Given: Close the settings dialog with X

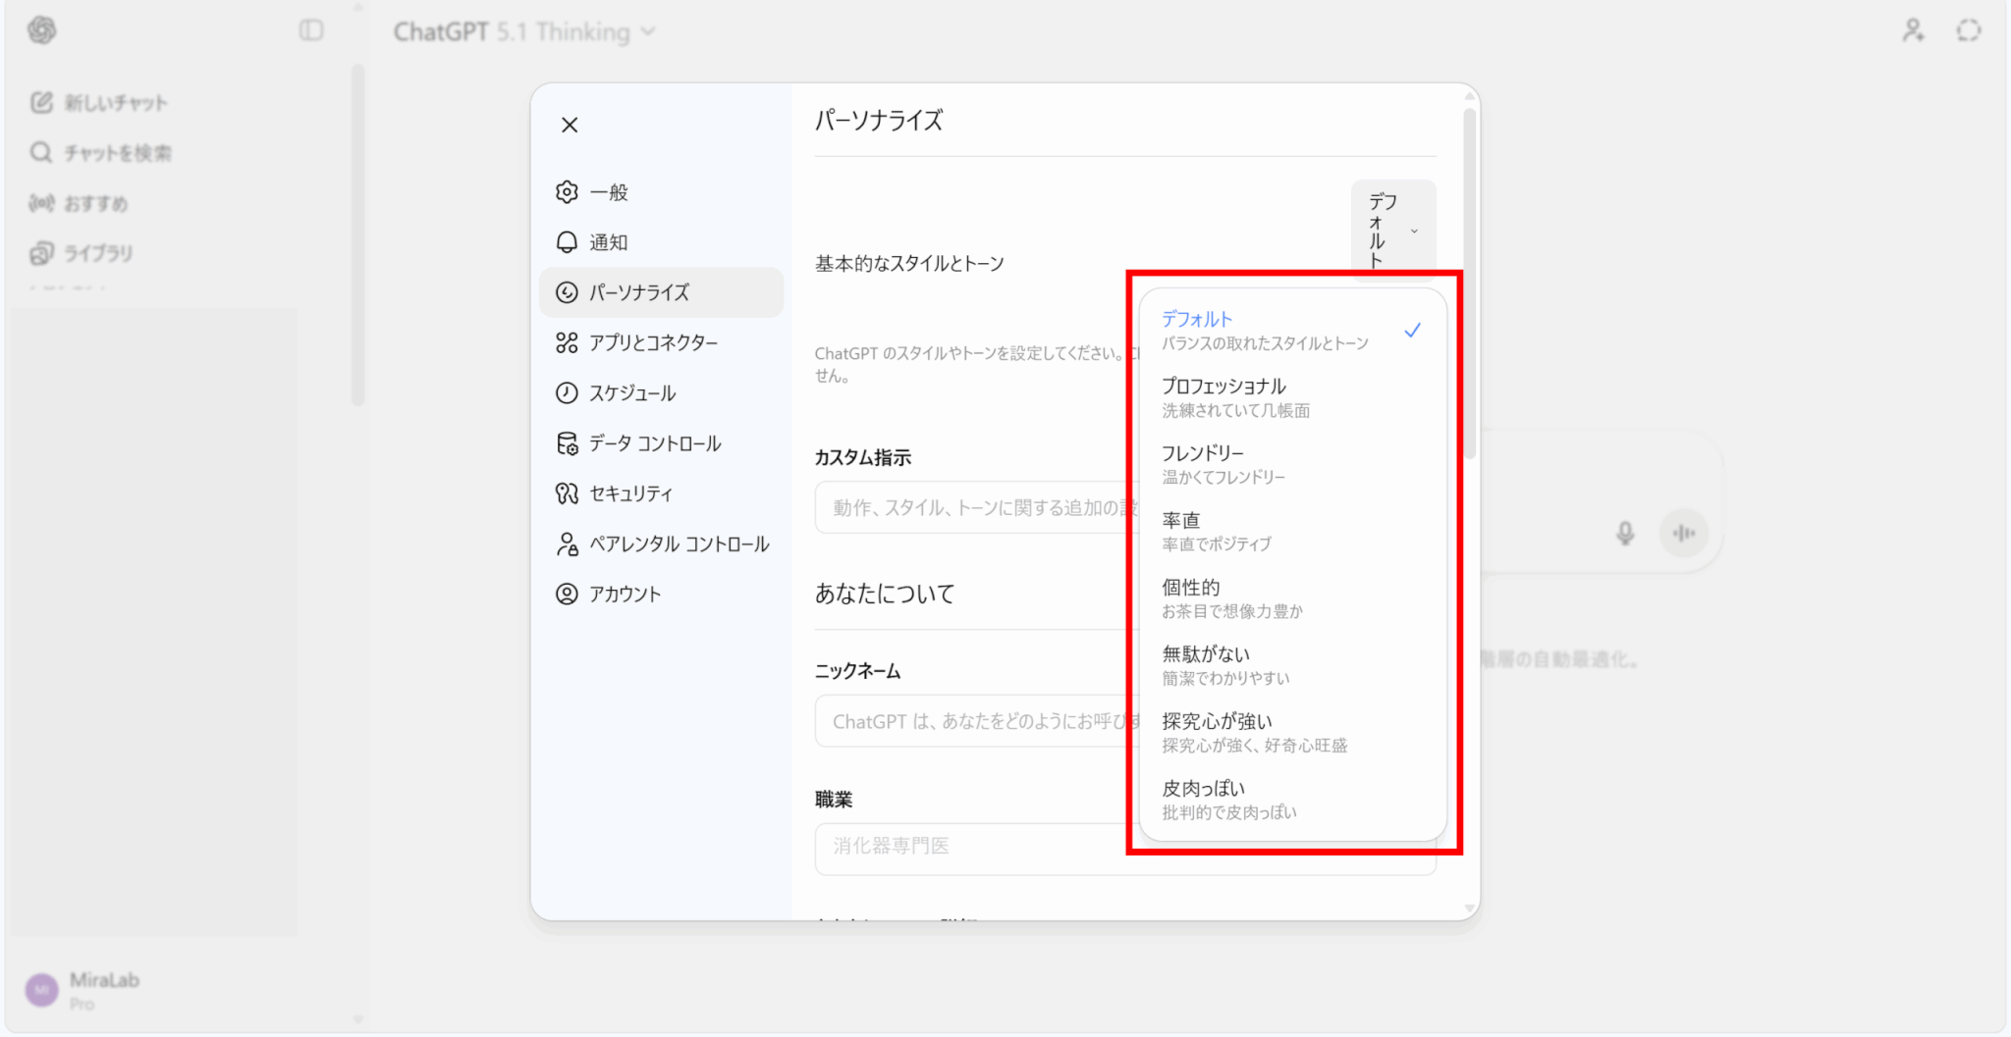Looking at the screenshot, I should point(570,125).
